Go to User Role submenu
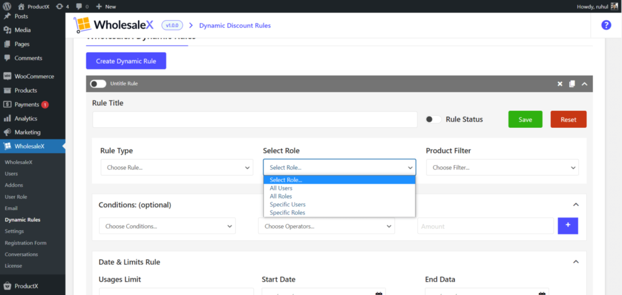The image size is (622, 295). coord(16,196)
